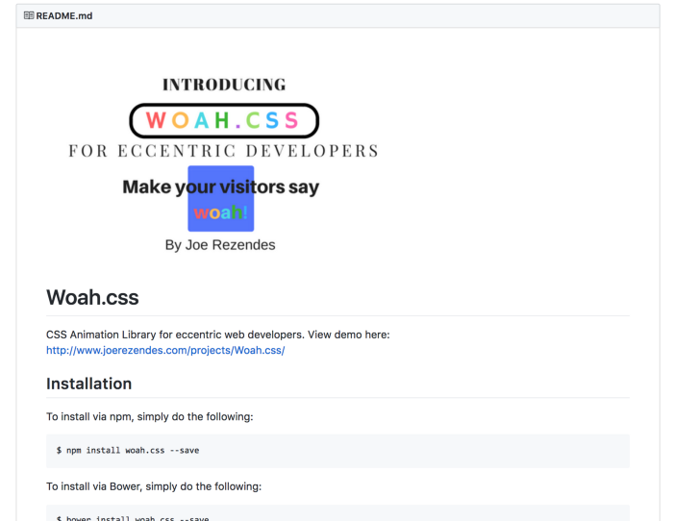Click the Woah.css main heading
The width and height of the screenshot is (673, 521).
click(92, 297)
